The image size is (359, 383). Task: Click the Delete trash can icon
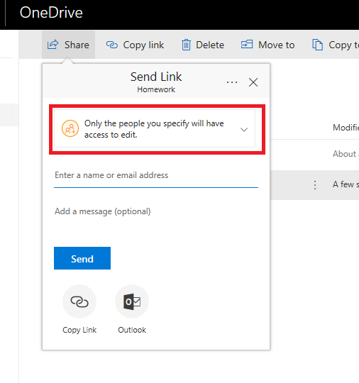186,45
